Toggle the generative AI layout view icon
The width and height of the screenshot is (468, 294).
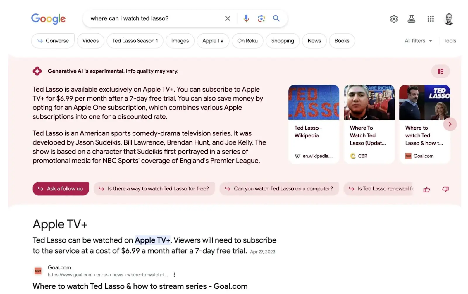[441, 71]
